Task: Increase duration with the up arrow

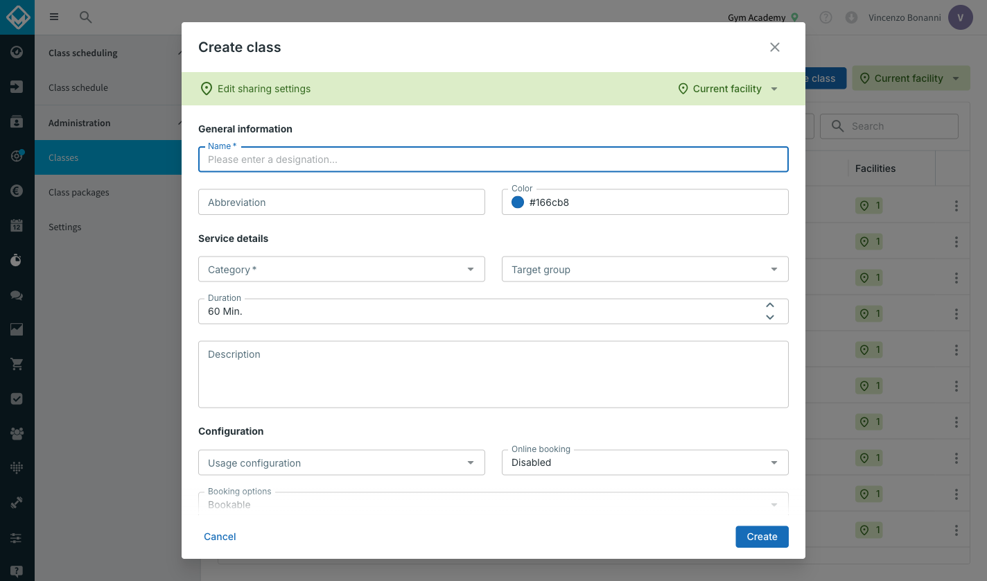Action: pos(769,305)
